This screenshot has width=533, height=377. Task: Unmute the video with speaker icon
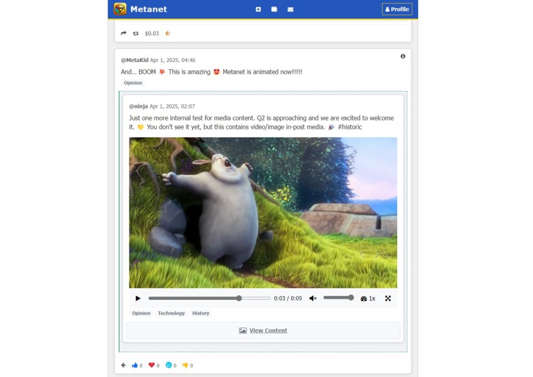[313, 298]
